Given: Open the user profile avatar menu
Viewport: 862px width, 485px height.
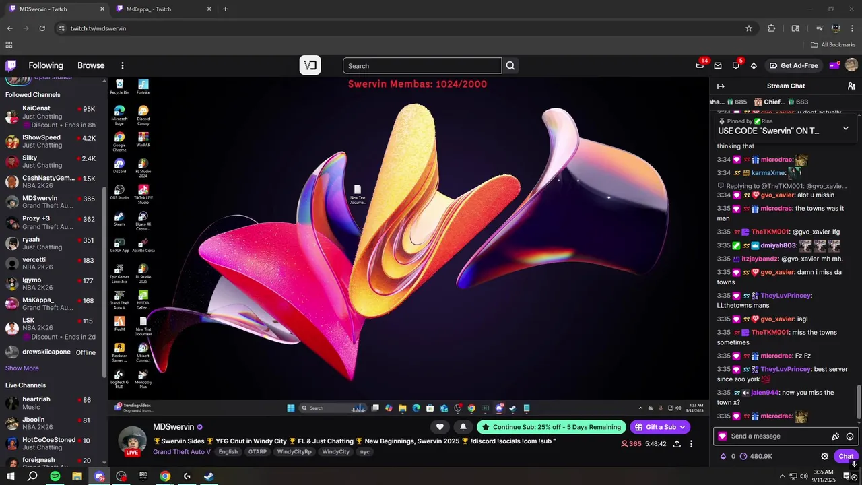Looking at the screenshot, I should tap(851, 65).
